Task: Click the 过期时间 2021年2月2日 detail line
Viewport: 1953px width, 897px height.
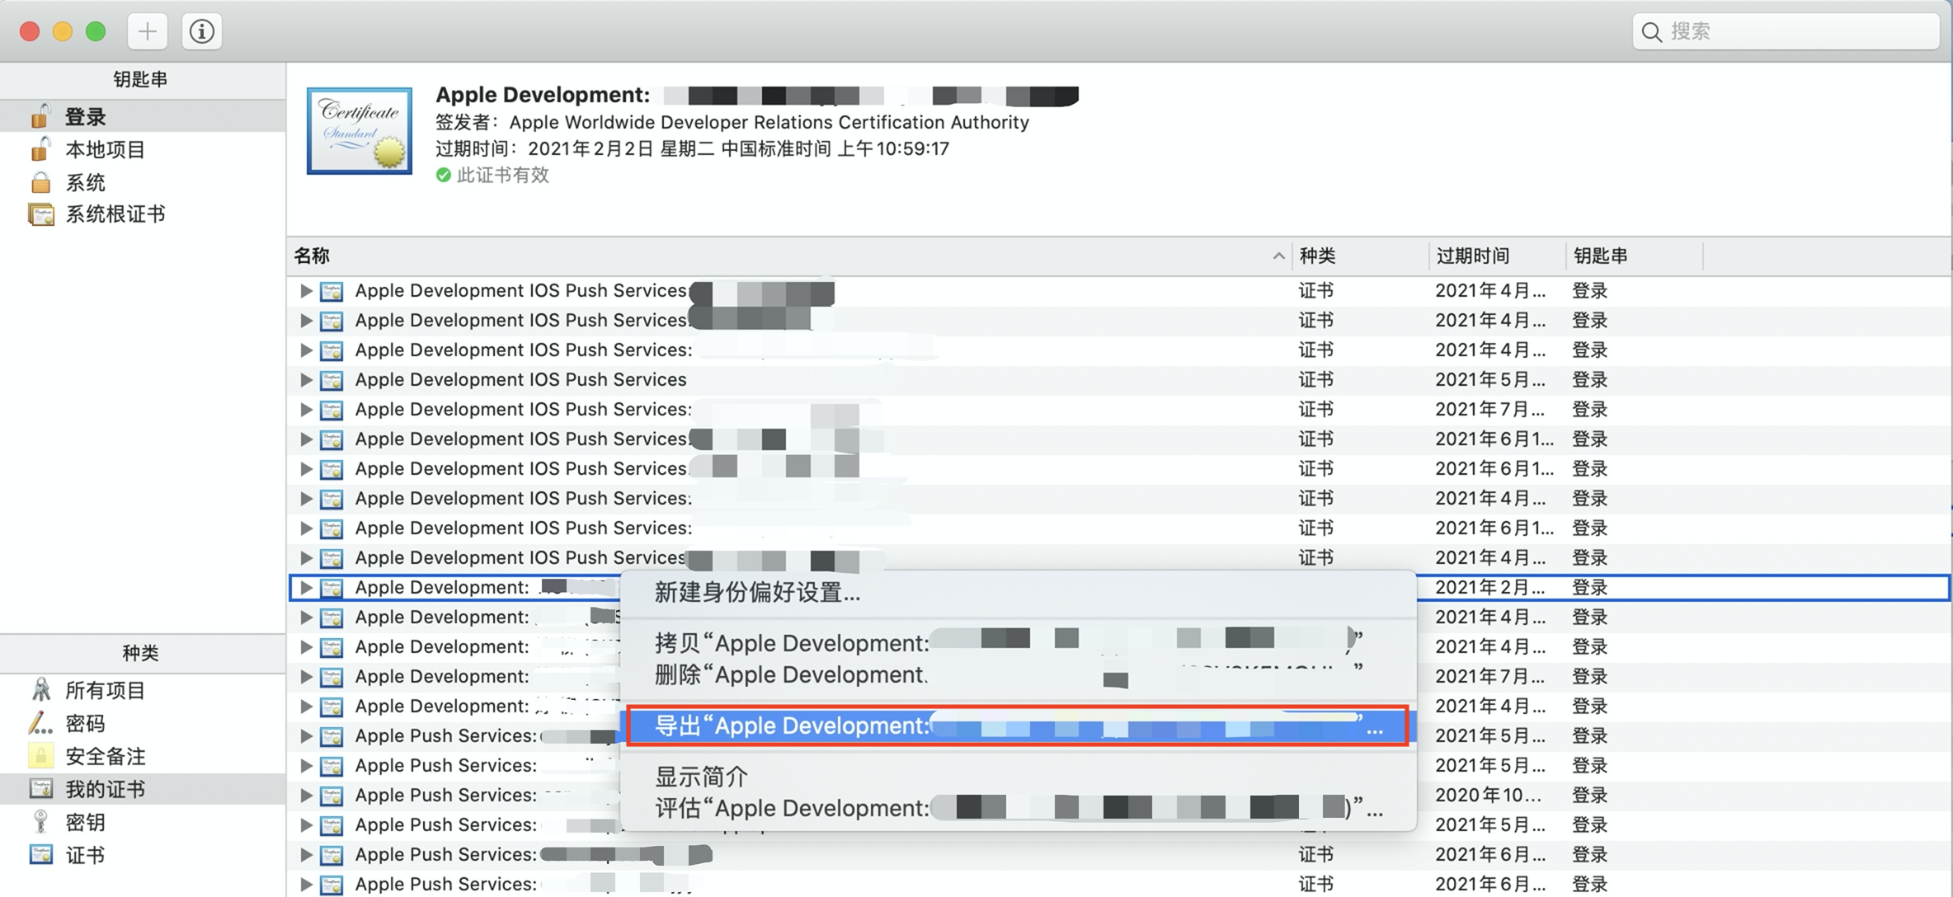Action: pos(693,148)
